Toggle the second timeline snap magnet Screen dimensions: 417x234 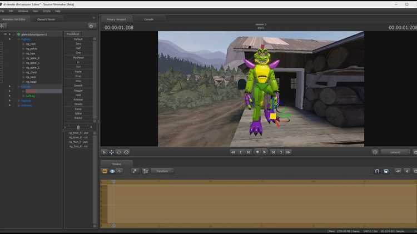click(386, 171)
